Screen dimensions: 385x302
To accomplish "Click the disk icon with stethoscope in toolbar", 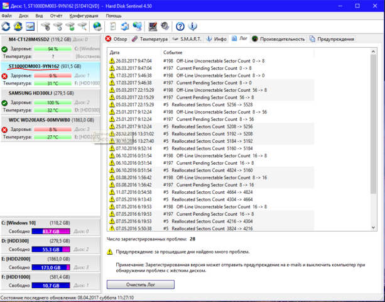I will tap(46, 26).
